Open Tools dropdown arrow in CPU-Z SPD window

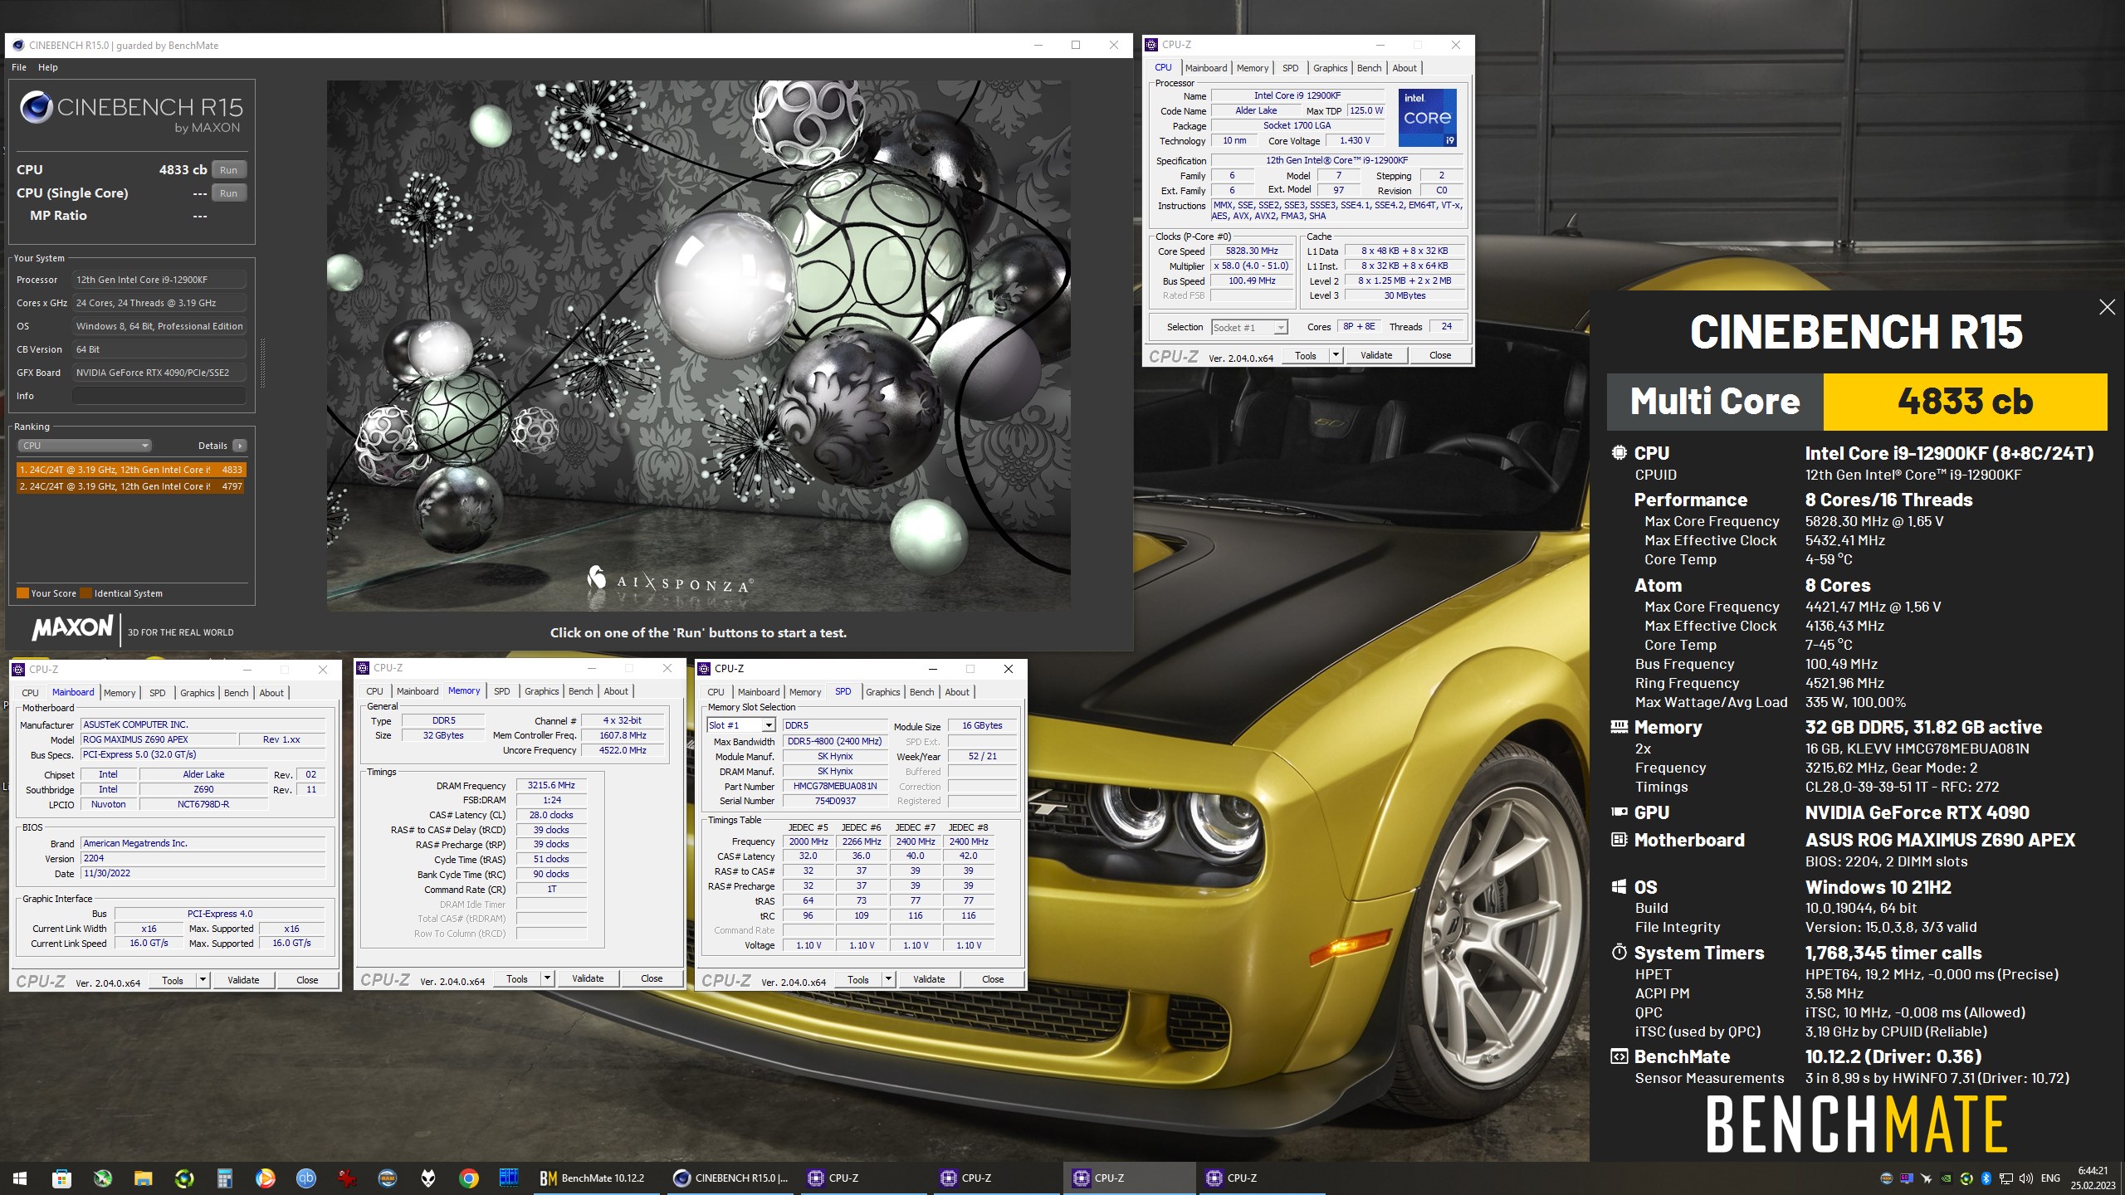point(888,979)
